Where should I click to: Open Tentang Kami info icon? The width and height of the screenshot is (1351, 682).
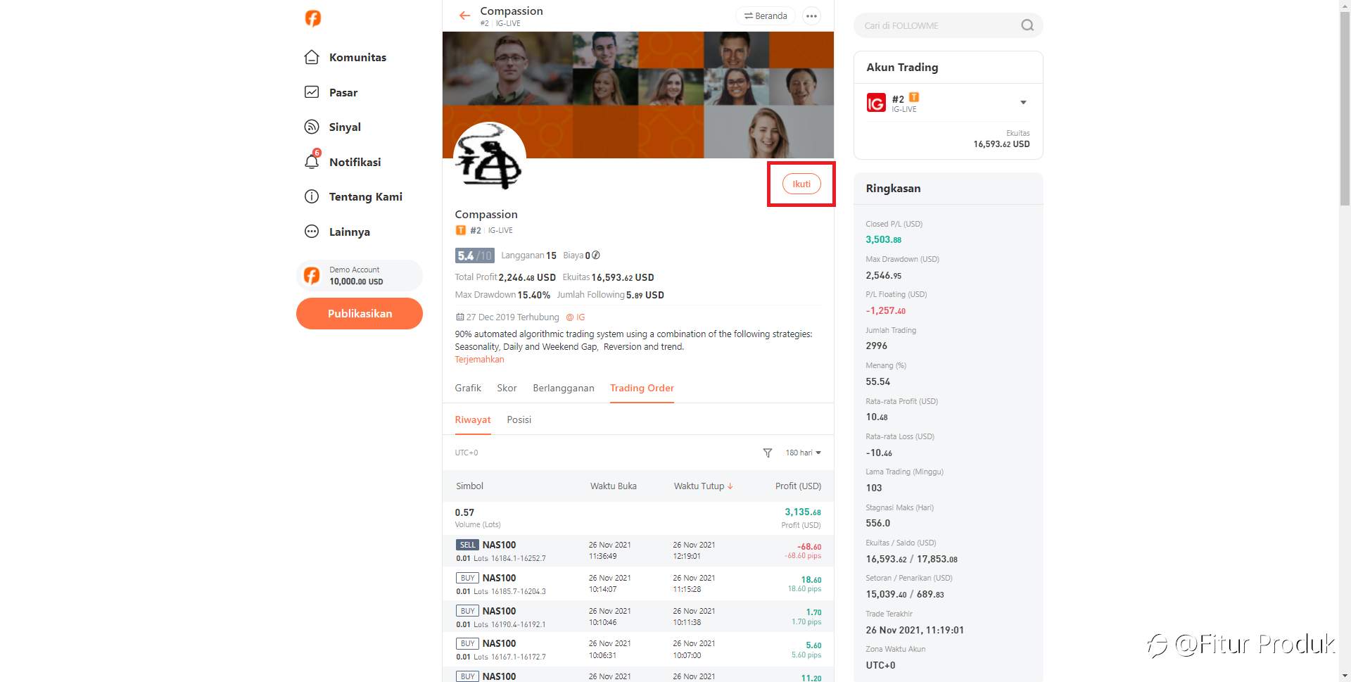pyautogui.click(x=312, y=196)
